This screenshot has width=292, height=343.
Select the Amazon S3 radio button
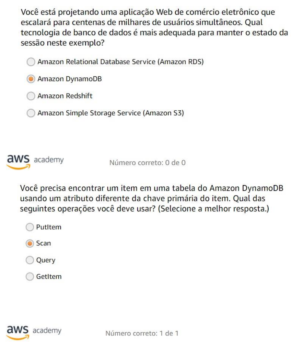coord(31,113)
